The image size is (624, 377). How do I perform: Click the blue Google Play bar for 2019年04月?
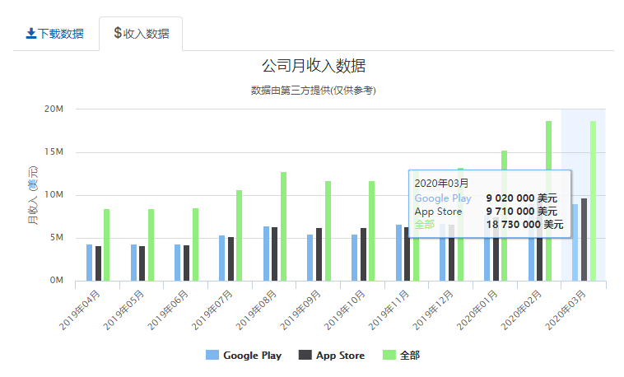[x=89, y=263]
